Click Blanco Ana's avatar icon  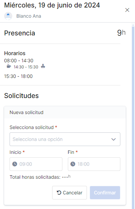pos(8,16)
